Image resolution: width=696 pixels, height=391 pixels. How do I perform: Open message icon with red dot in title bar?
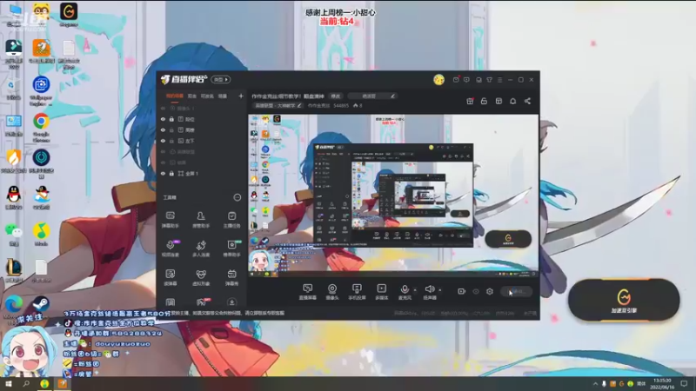coord(456,80)
